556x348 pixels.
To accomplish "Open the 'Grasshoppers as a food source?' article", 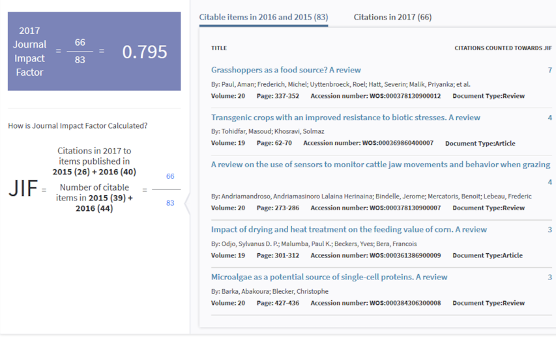I will coord(285,70).
